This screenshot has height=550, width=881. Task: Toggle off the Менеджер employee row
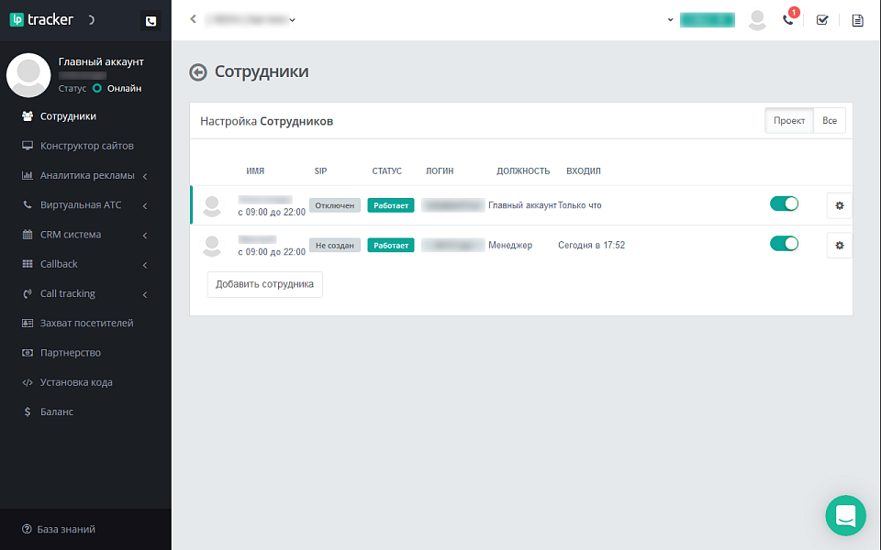[784, 245]
